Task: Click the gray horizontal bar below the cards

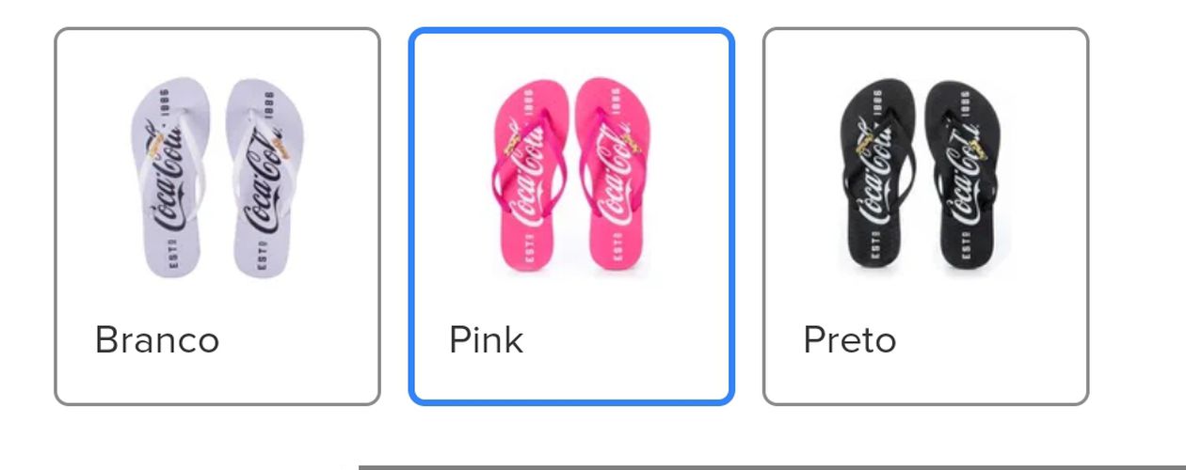Action: [x=772, y=466]
